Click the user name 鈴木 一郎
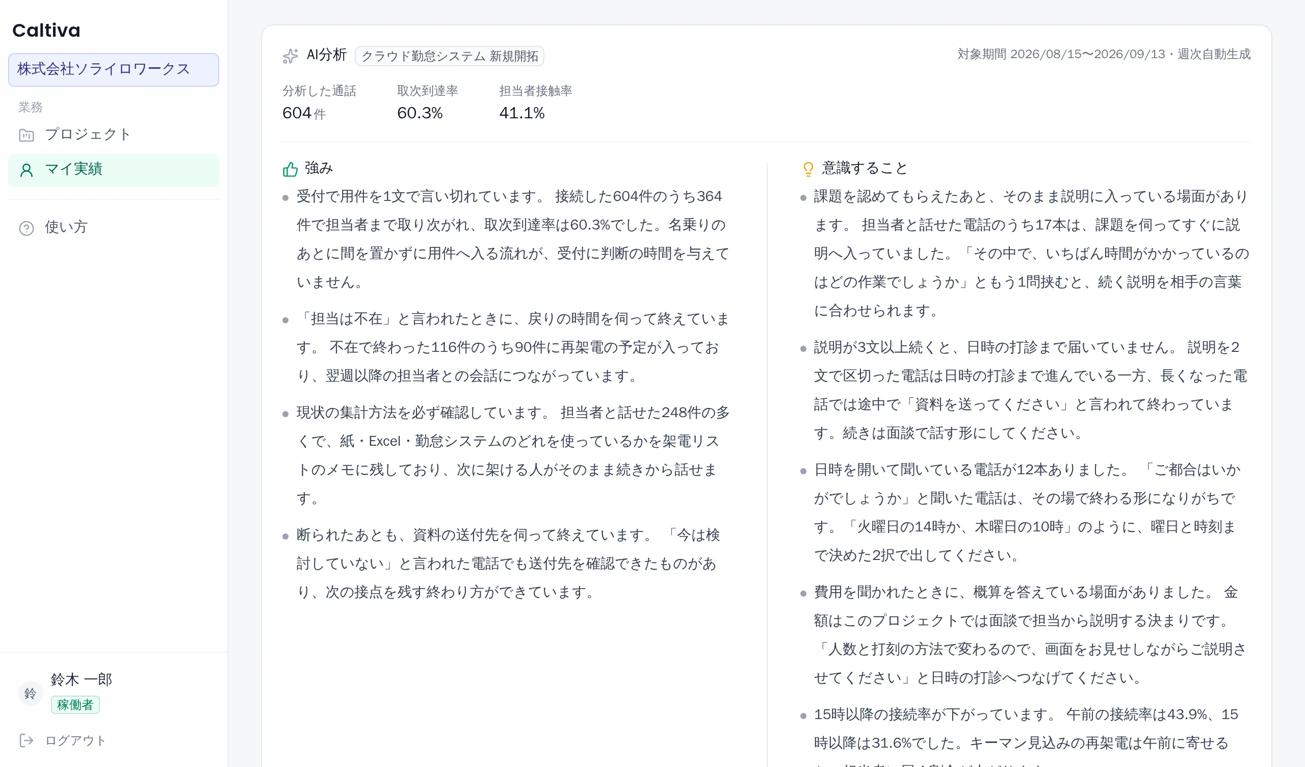 (81, 679)
